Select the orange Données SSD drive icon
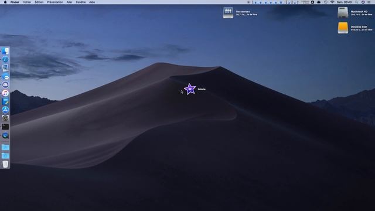375x211 pixels. (343, 28)
